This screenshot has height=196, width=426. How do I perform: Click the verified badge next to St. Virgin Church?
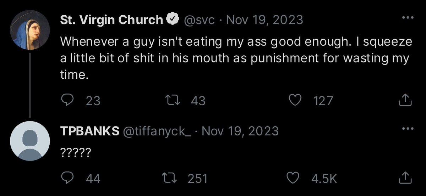(x=172, y=20)
